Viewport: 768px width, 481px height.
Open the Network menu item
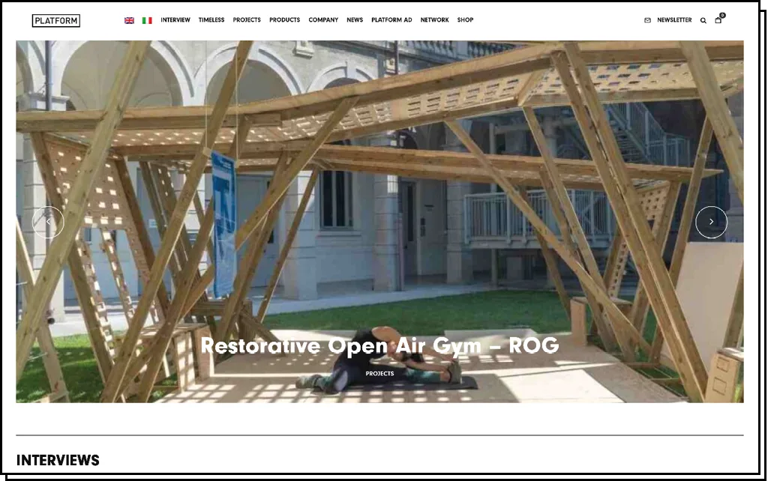pyautogui.click(x=434, y=20)
